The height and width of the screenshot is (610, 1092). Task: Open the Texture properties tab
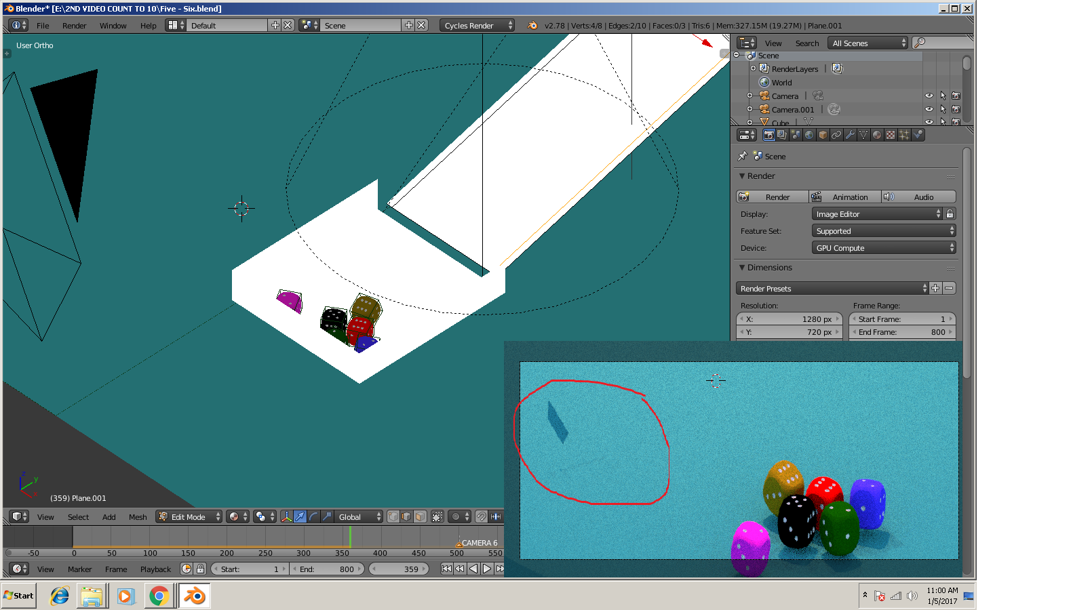[x=891, y=135]
